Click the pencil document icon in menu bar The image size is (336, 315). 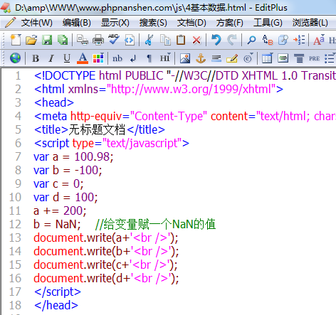coord(10,22)
